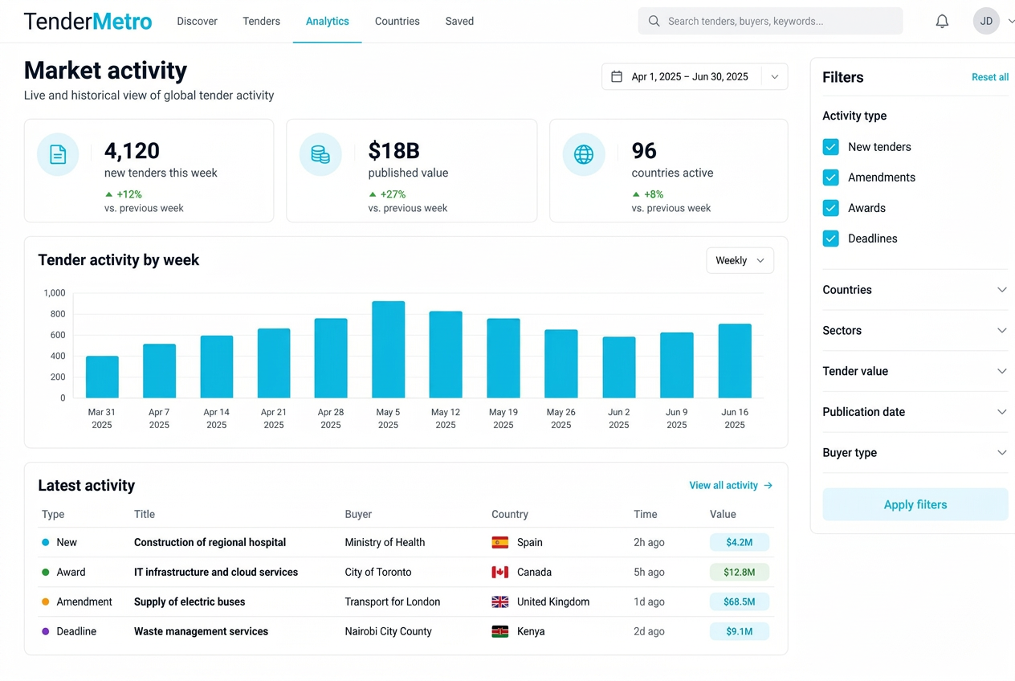Click the Nairobi City County buyer cell

[x=388, y=631]
